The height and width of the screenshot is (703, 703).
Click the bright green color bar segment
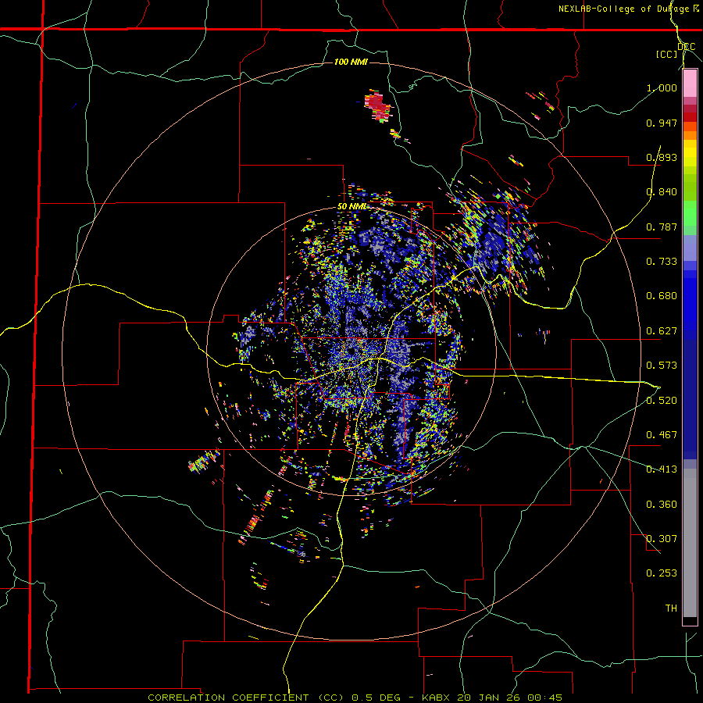coord(690,213)
